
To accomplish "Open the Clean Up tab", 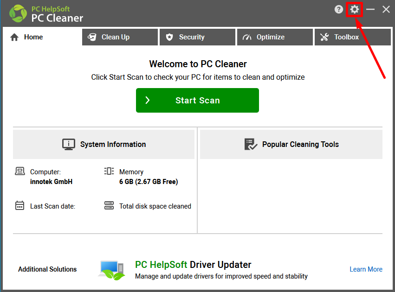I will pos(120,37).
